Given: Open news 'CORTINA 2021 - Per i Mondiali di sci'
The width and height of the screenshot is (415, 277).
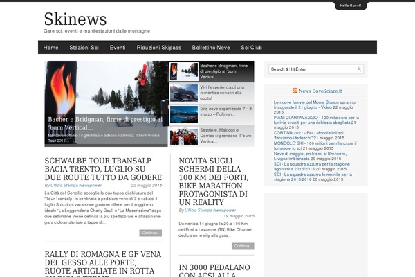Looking at the screenshot, I should (x=308, y=136).
